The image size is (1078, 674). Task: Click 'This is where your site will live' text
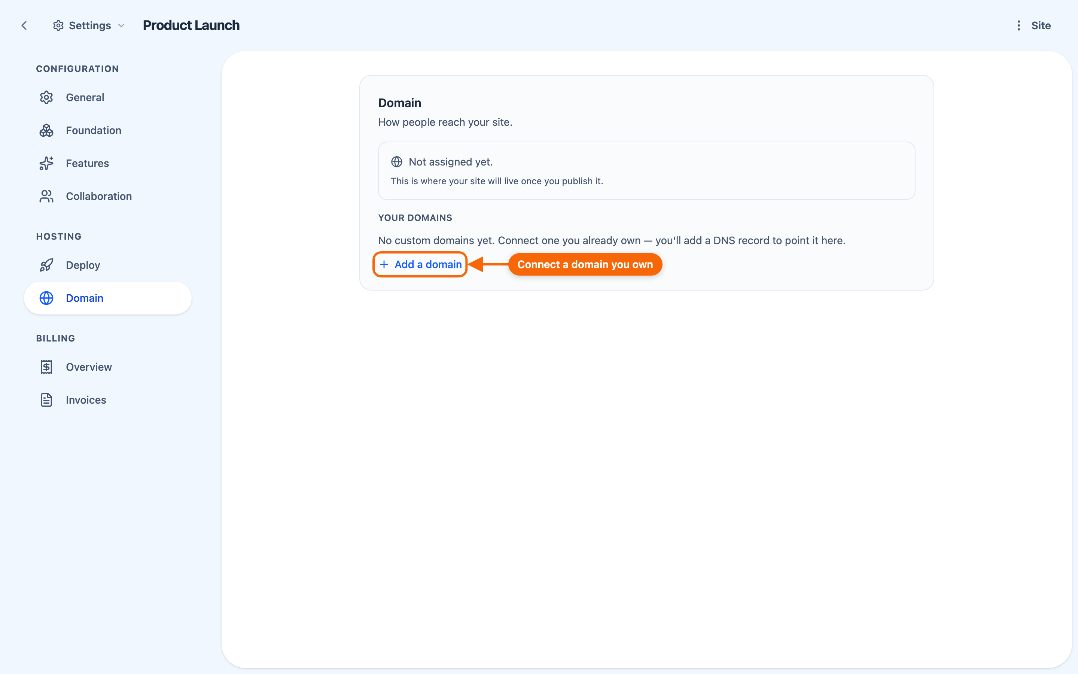tap(497, 181)
